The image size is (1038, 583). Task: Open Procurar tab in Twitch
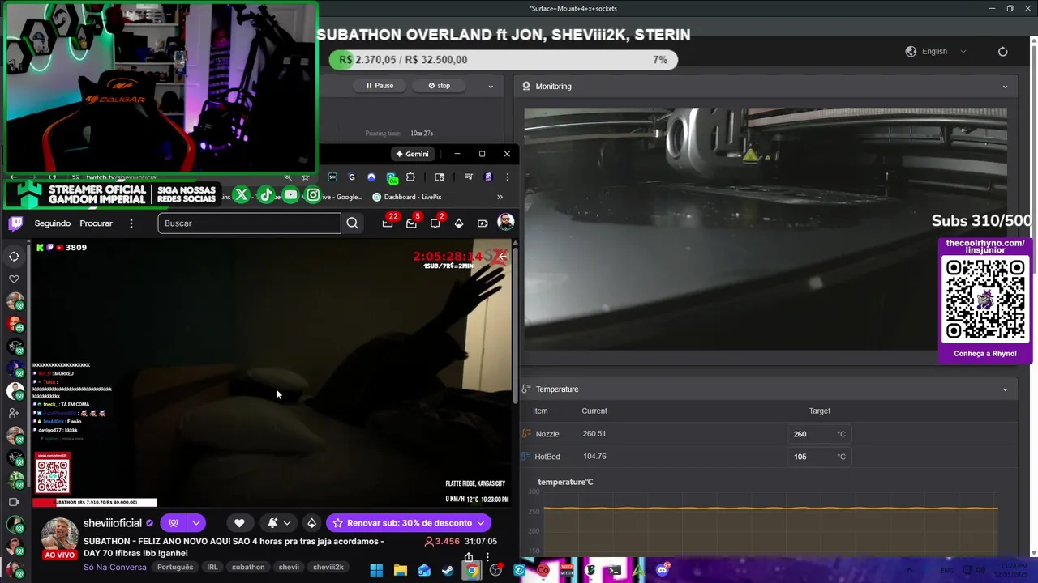tap(96, 223)
